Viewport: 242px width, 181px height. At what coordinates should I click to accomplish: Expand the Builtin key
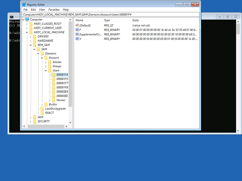click(42, 104)
